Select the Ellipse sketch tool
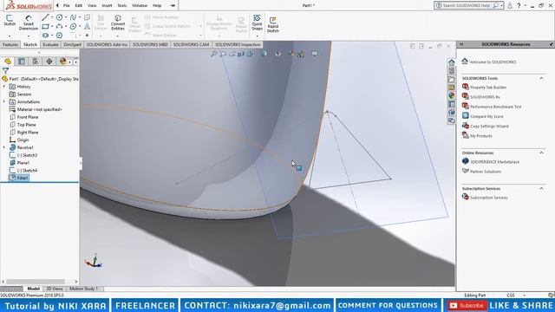 point(73,26)
